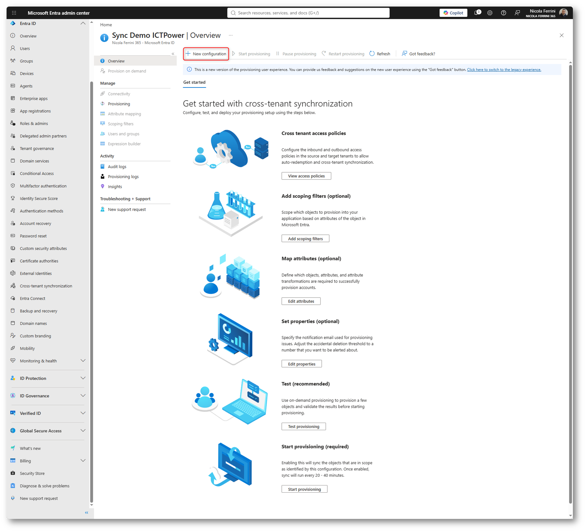The width and height of the screenshot is (586, 532).
Task: Click the Agents sidebar icon
Action: tap(13, 86)
